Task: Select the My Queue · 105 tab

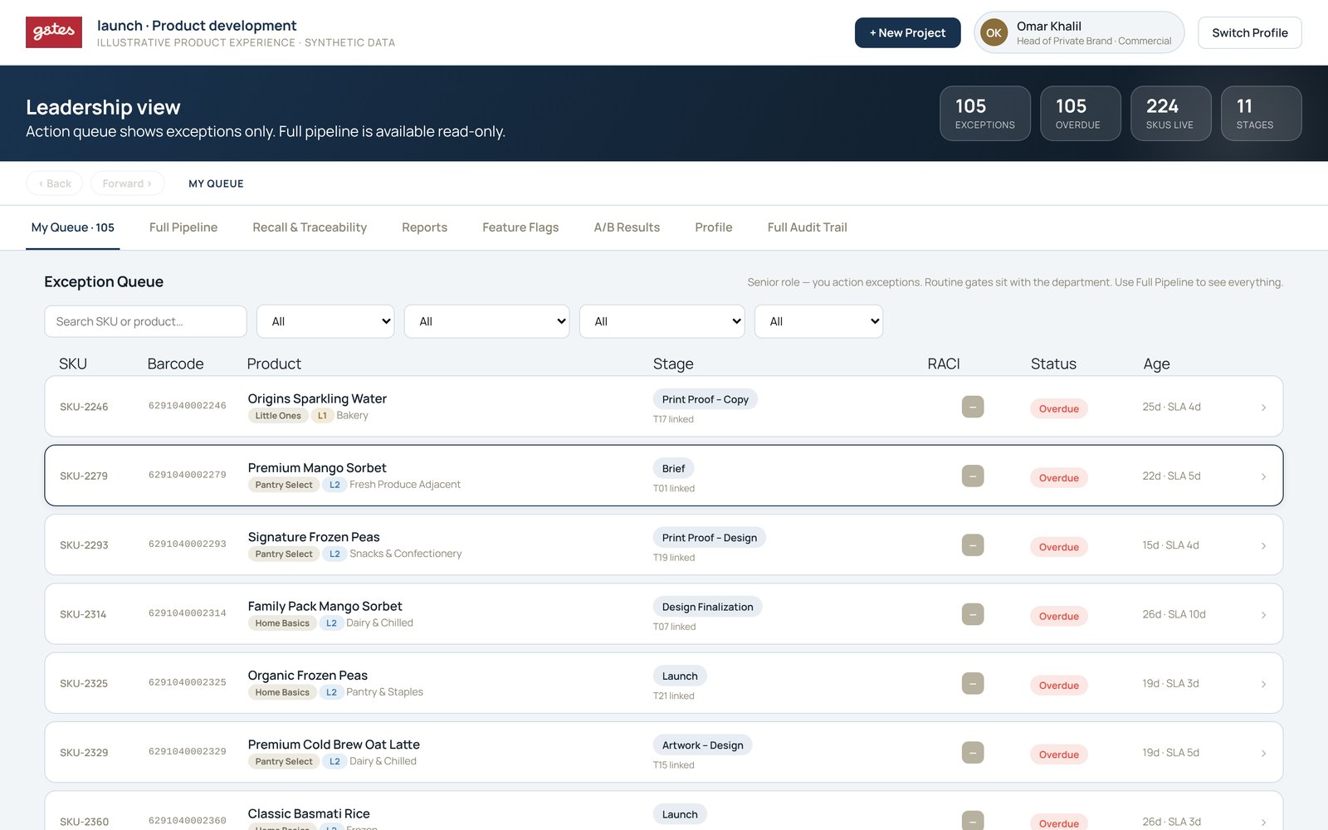Action: point(73,227)
